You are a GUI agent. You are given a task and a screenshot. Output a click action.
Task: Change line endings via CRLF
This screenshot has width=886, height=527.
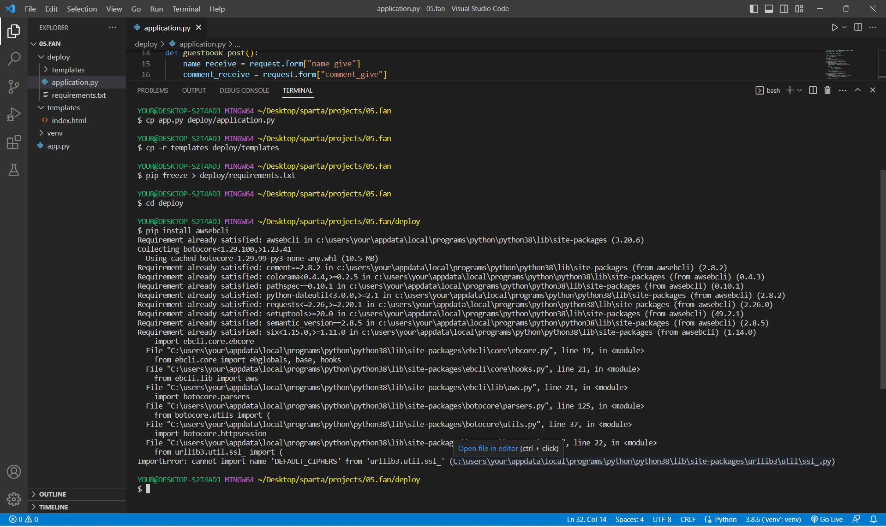688,520
